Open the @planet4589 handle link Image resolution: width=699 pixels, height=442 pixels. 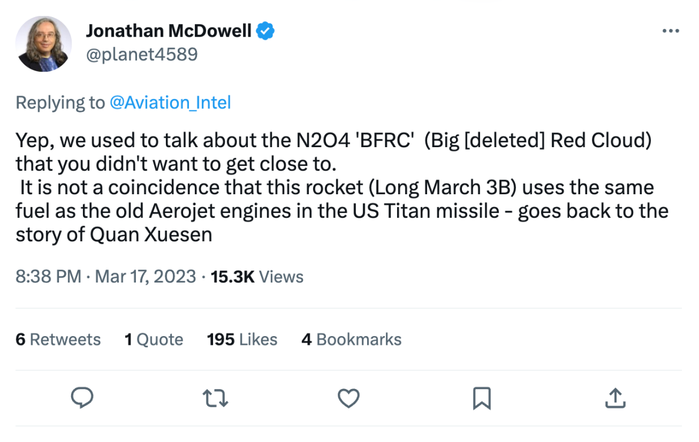(x=142, y=55)
